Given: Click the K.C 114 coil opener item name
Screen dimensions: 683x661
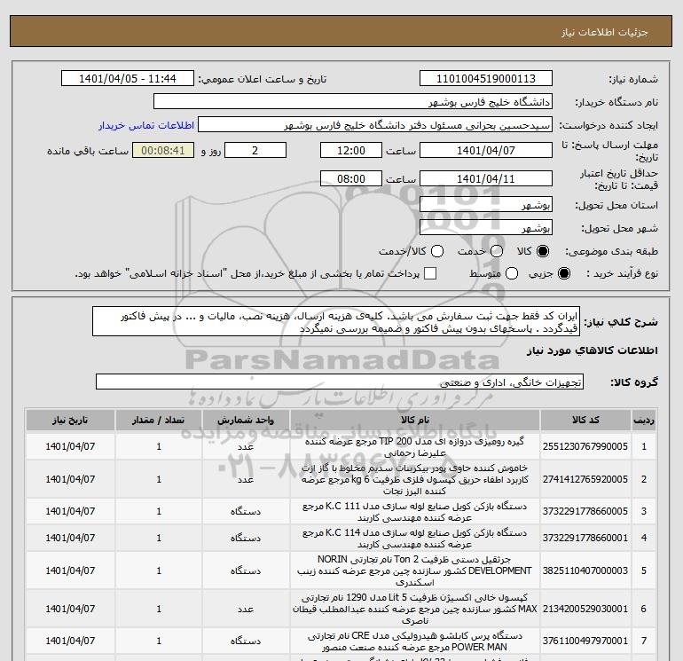Looking at the screenshot, I should (415, 539).
